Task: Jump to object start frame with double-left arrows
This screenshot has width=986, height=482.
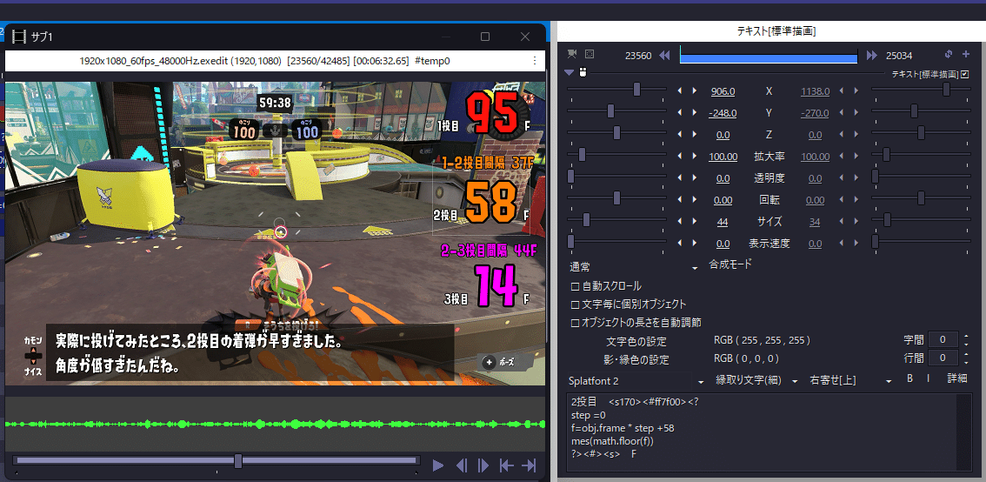Action: pyautogui.click(x=664, y=56)
